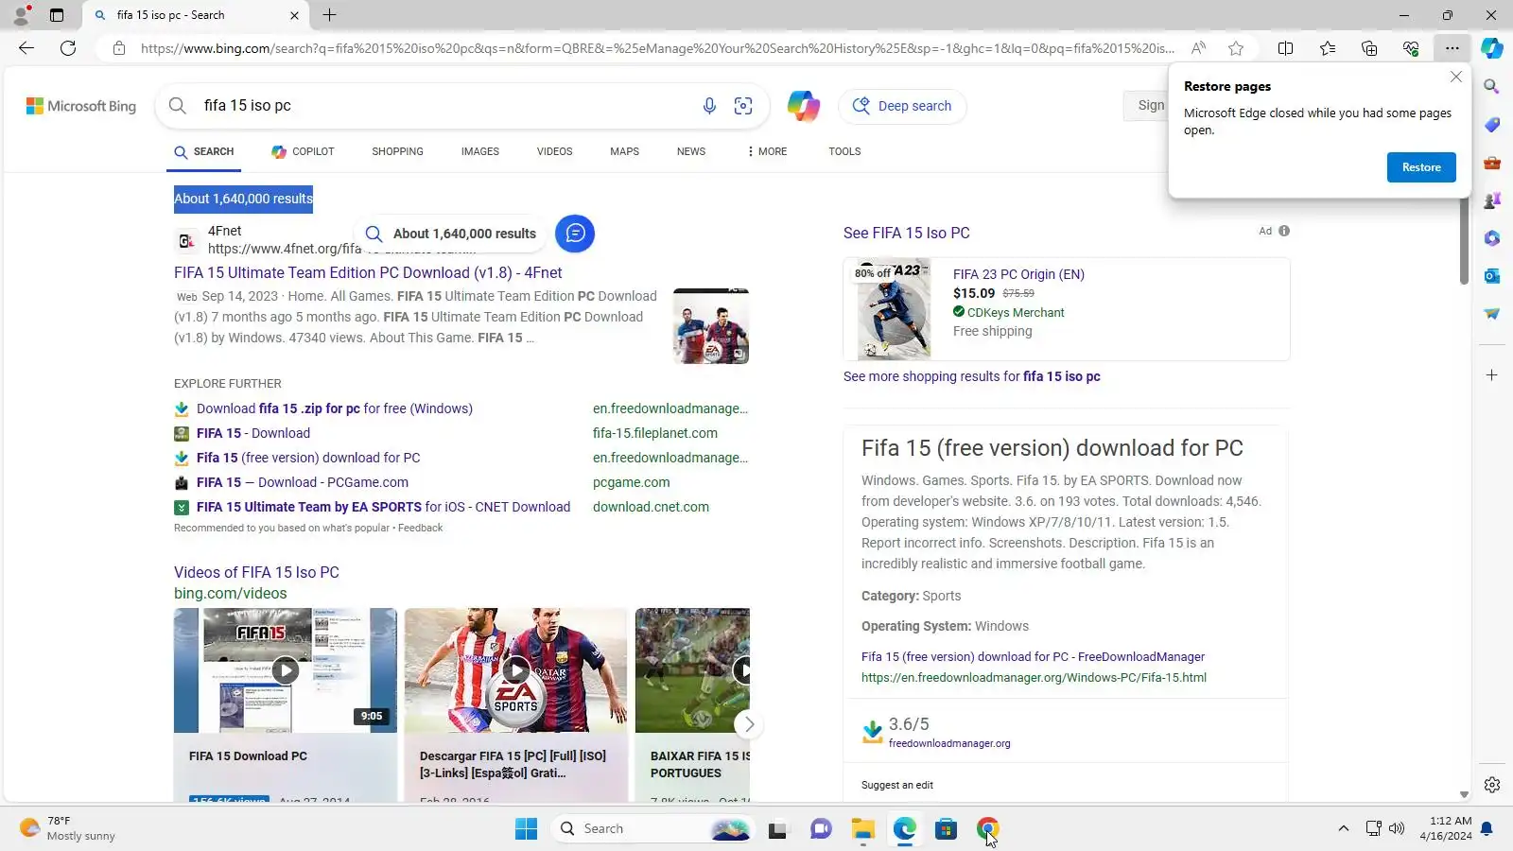
Task: Open Edge Settings and more menu
Action: pyautogui.click(x=1452, y=48)
